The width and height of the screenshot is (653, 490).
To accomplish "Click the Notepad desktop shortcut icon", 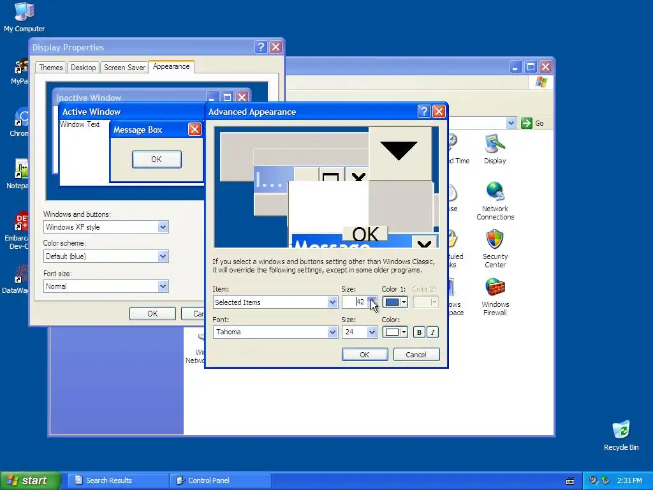I will 18,174.
